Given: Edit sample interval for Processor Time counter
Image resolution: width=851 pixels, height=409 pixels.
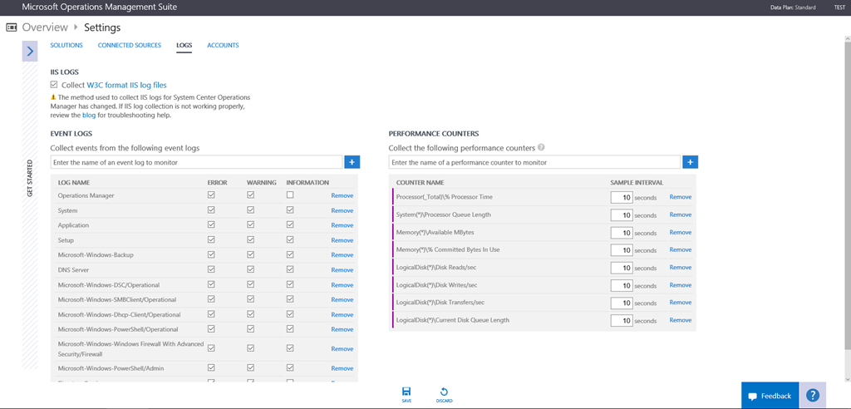Looking at the screenshot, I should tap(621, 198).
